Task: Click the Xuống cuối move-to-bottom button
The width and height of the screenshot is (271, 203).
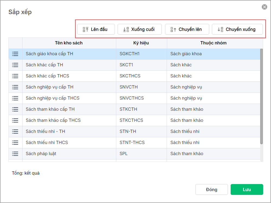Action: pyautogui.click(x=140, y=29)
